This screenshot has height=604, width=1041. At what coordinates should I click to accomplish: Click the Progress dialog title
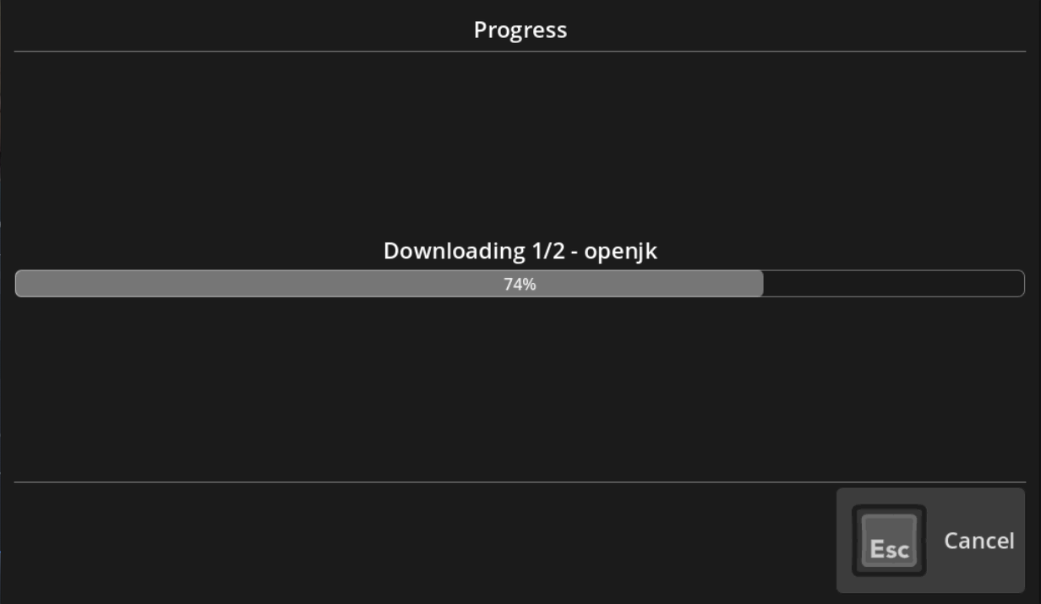click(520, 30)
